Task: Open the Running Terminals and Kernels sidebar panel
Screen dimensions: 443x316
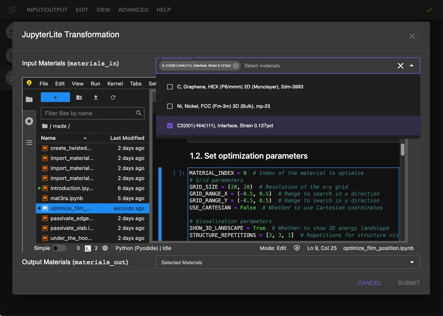Action: 29,121
